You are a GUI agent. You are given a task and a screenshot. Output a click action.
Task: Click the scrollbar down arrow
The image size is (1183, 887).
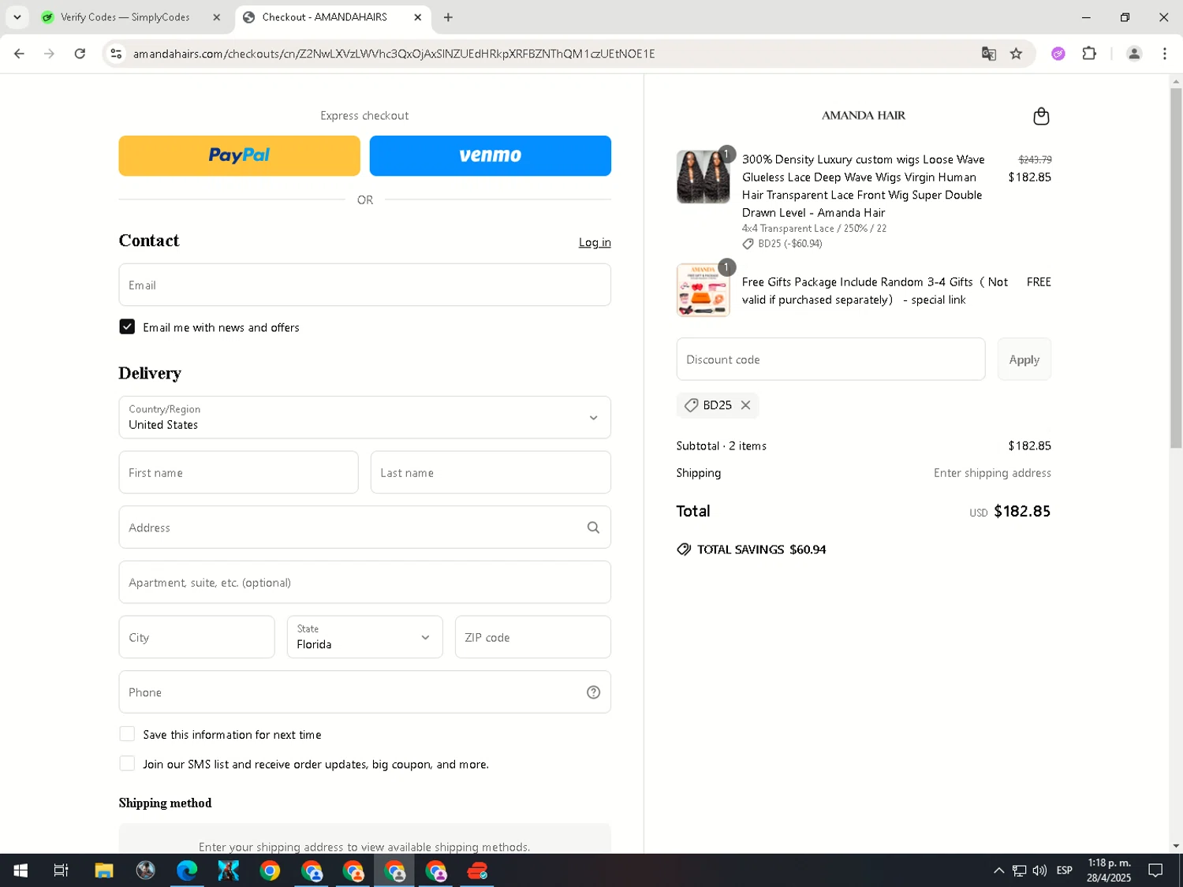click(x=1176, y=846)
